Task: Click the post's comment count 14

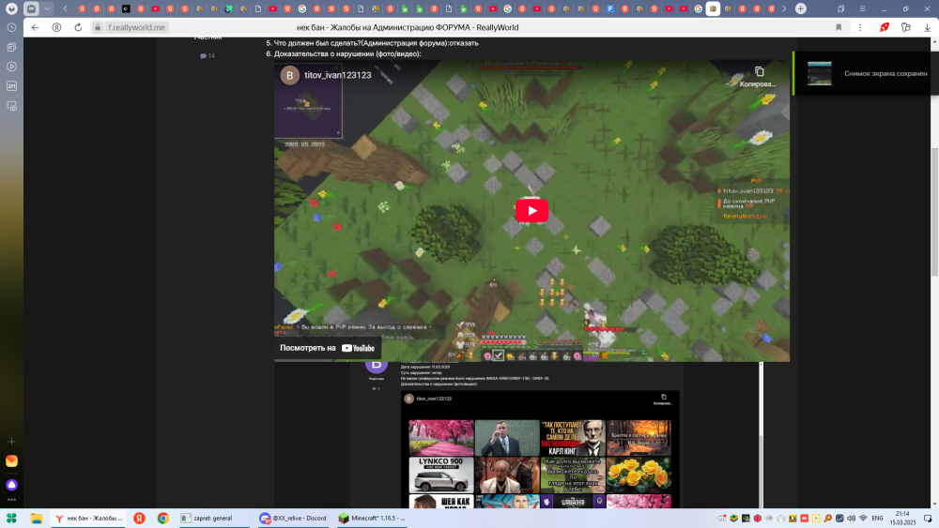Action: pos(208,56)
